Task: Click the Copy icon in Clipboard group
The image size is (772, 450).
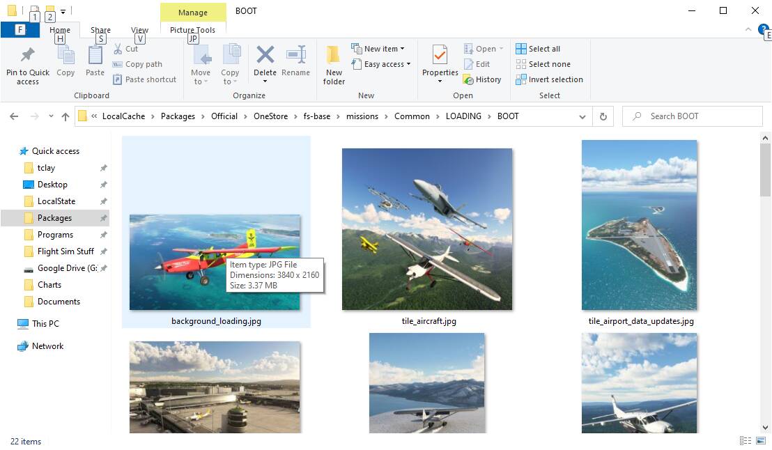Action: click(65, 56)
